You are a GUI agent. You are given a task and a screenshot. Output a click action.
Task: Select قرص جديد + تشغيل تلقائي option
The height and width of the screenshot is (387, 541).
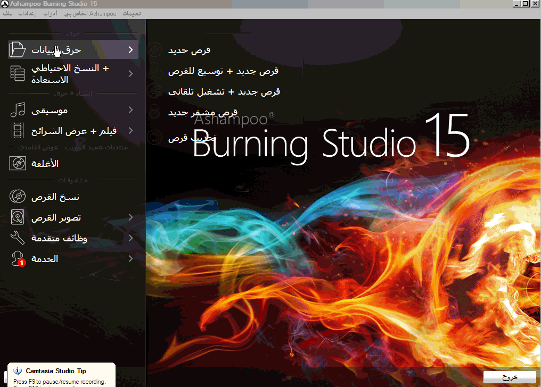pyautogui.click(x=224, y=91)
